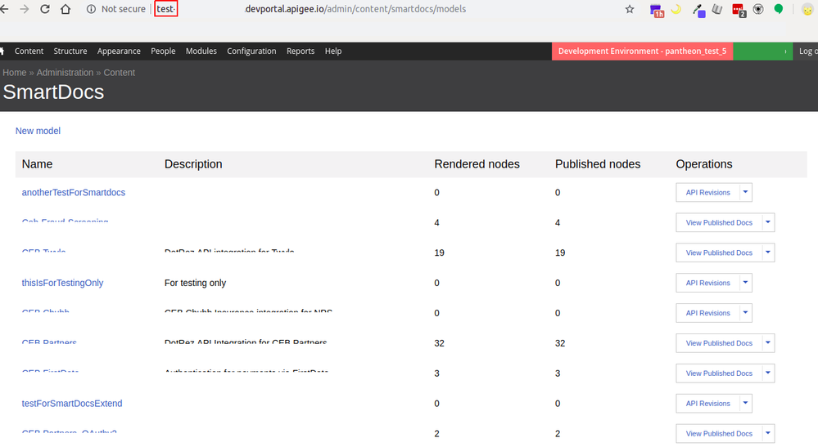
Task: Click the yellow crescent moon extension
Action: click(676, 9)
